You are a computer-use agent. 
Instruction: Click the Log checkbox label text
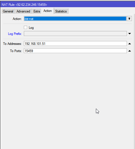pos(31,28)
